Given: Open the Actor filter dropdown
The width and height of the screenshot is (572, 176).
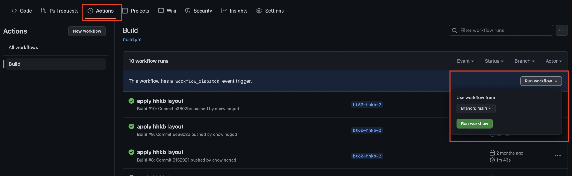Looking at the screenshot, I should pyautogui.click(x=553, y=61).
